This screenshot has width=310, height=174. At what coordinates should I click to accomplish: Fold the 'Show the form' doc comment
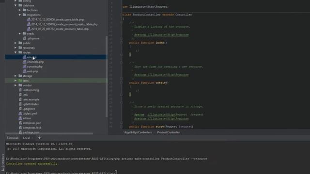121,62
